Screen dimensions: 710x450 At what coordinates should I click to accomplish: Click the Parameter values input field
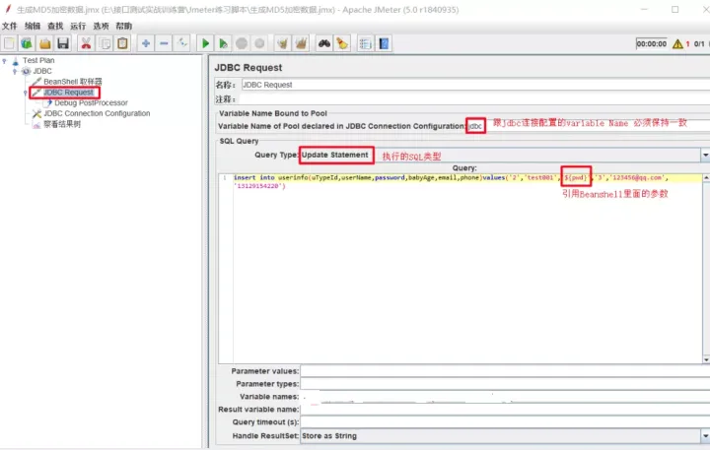(505, 371)
